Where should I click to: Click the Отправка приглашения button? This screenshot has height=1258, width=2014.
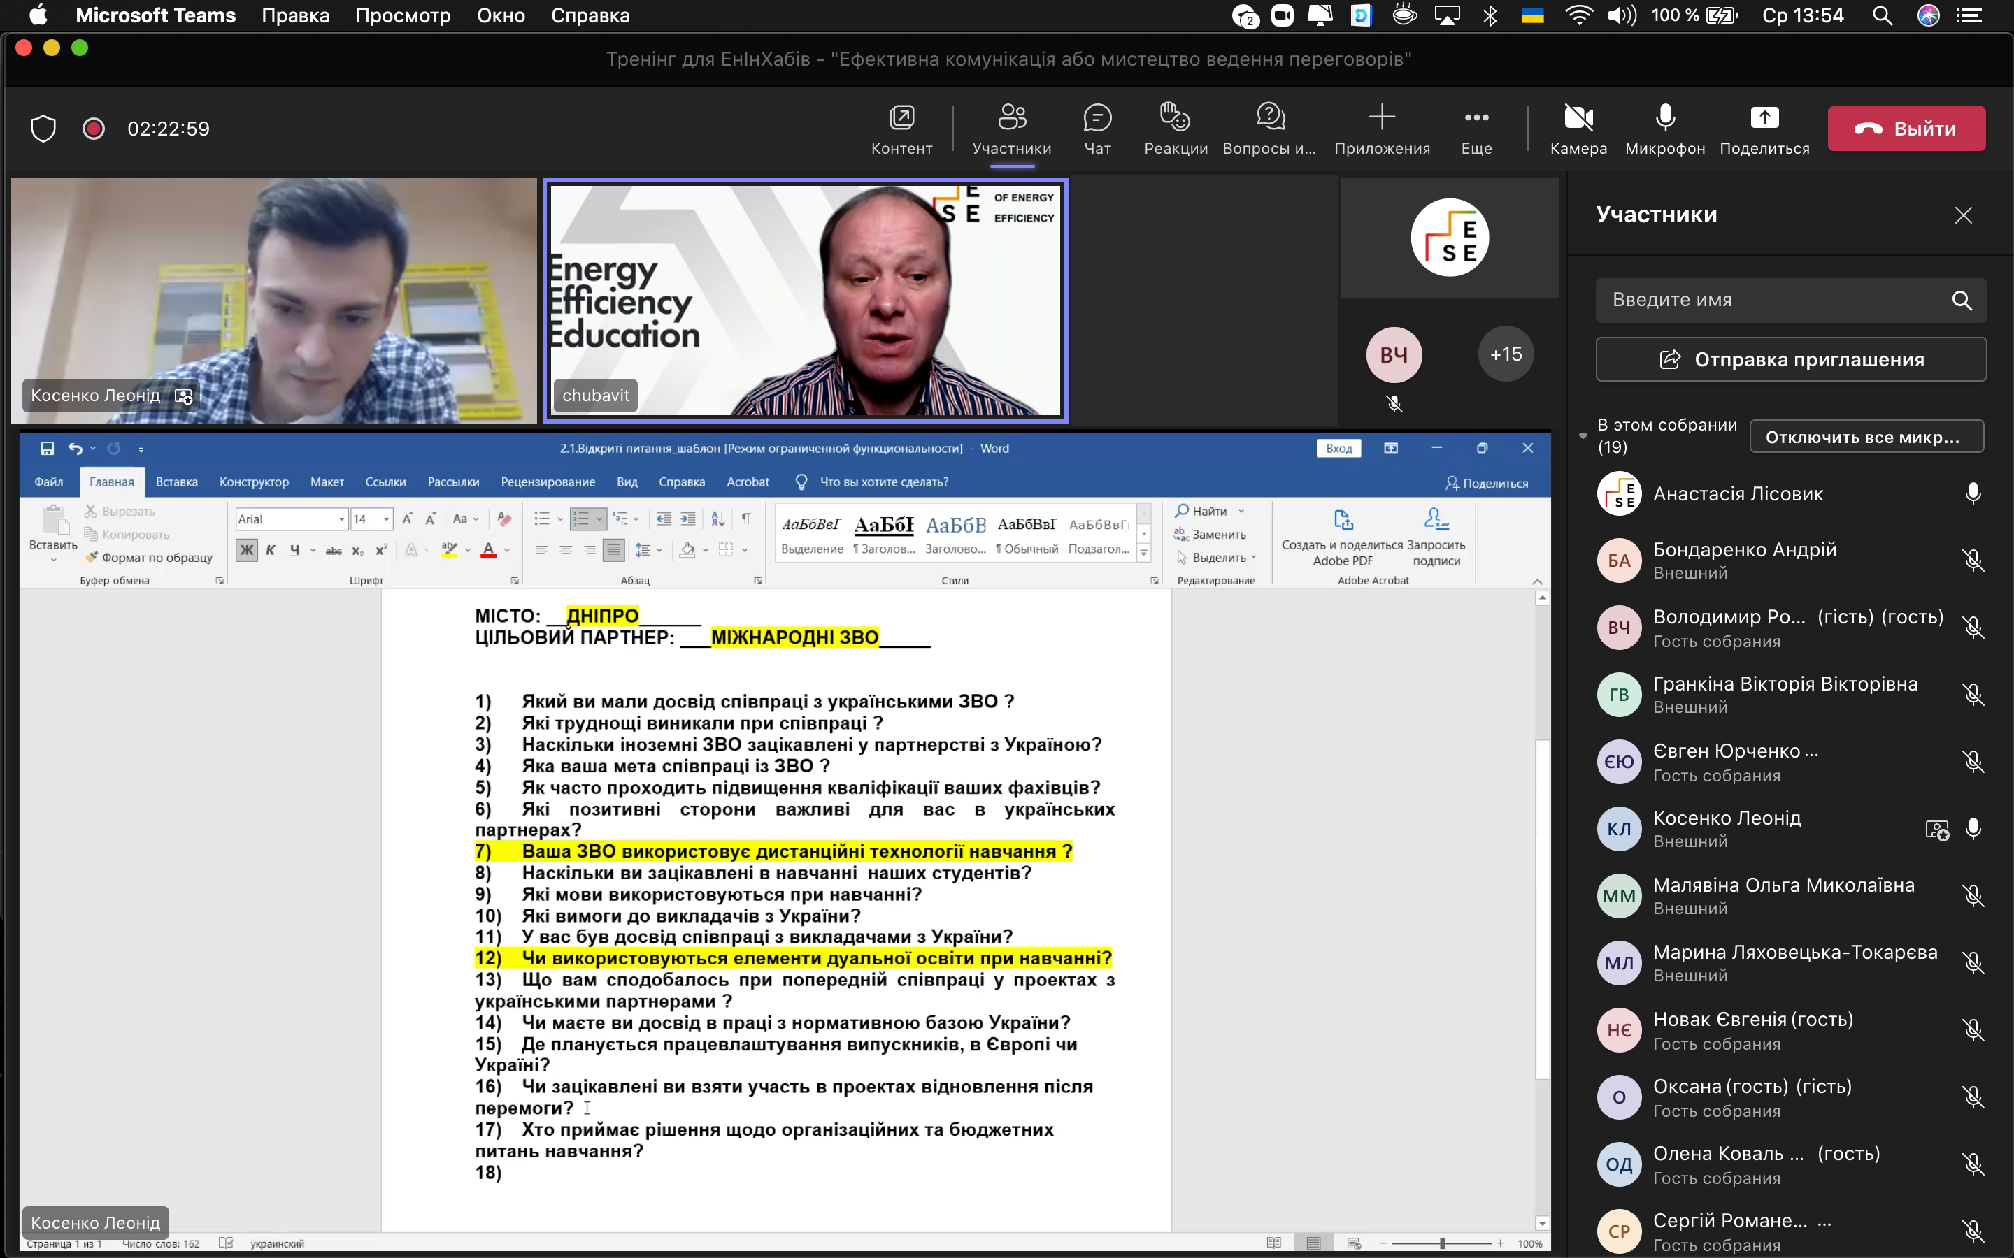click(x=1790, y=359)
